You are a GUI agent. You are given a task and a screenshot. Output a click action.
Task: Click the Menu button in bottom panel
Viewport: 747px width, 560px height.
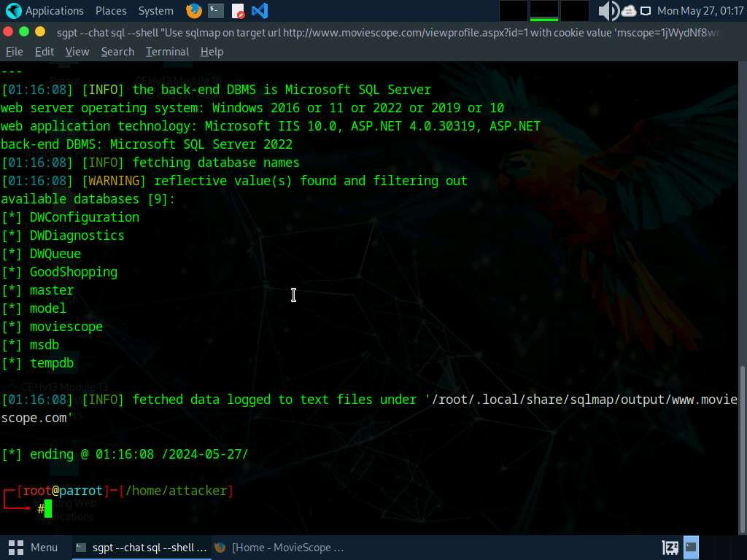coord(34,547)
